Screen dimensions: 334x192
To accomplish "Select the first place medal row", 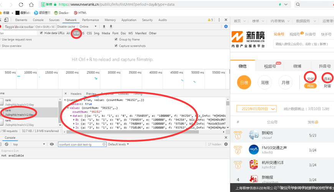I will click(282, 135).
